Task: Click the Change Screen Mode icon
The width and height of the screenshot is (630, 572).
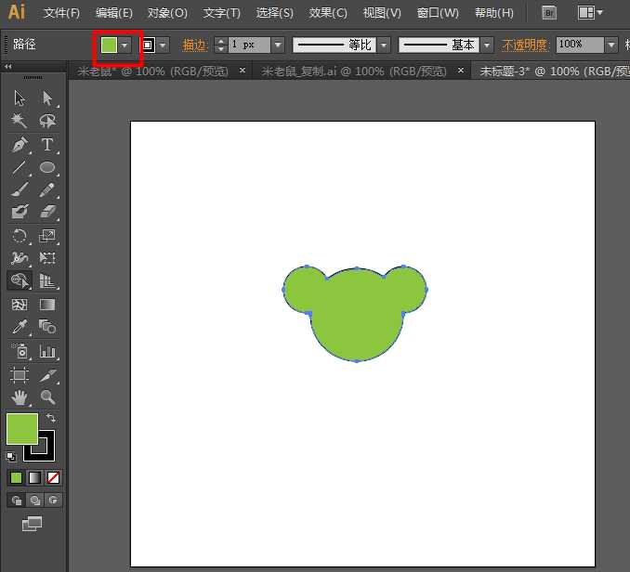Action: (x=32, y=524)
